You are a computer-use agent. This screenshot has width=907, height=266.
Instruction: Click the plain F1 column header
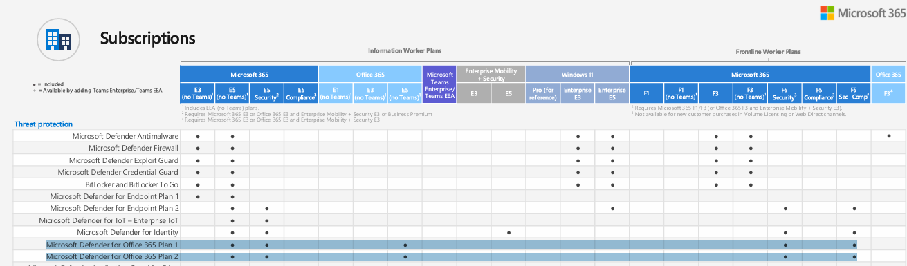[x=647, y=93]
